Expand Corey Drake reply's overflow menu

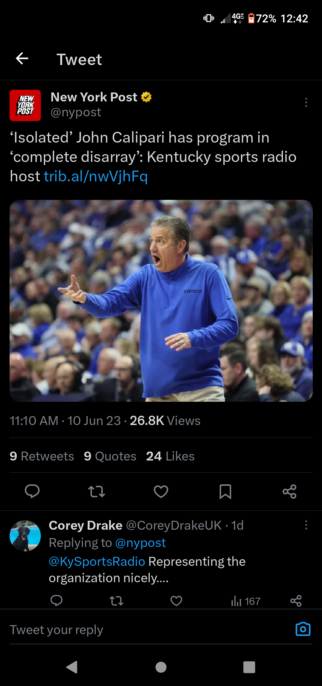click(306, 525)
